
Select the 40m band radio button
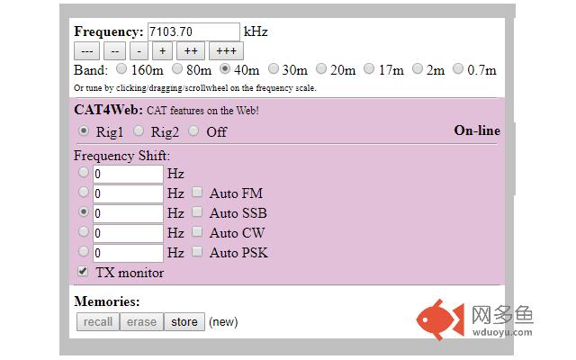point(225,68)
